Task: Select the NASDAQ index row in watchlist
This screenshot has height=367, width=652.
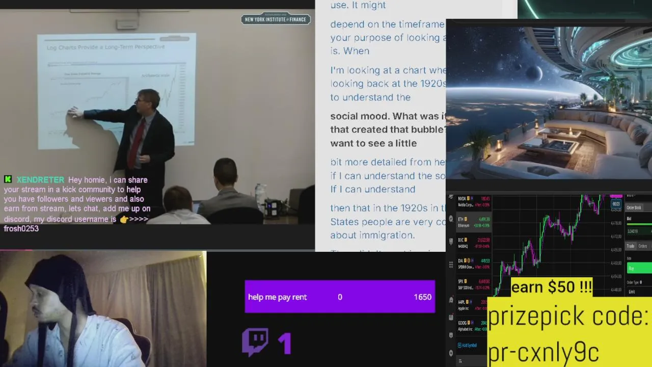Action: pyautogui.click(x=474, y=243)
